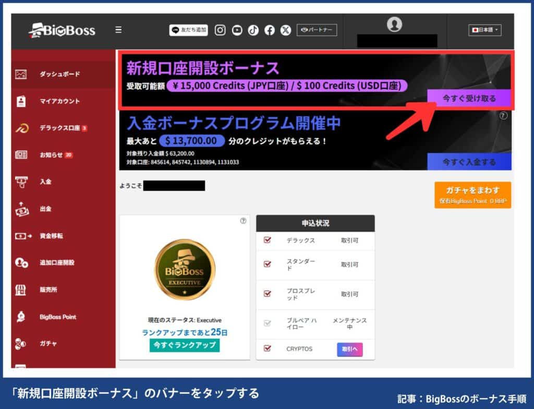Open the YouTube channel icon
The height and width of the screenshot is (409, 534).
click(x=236, y=30)
